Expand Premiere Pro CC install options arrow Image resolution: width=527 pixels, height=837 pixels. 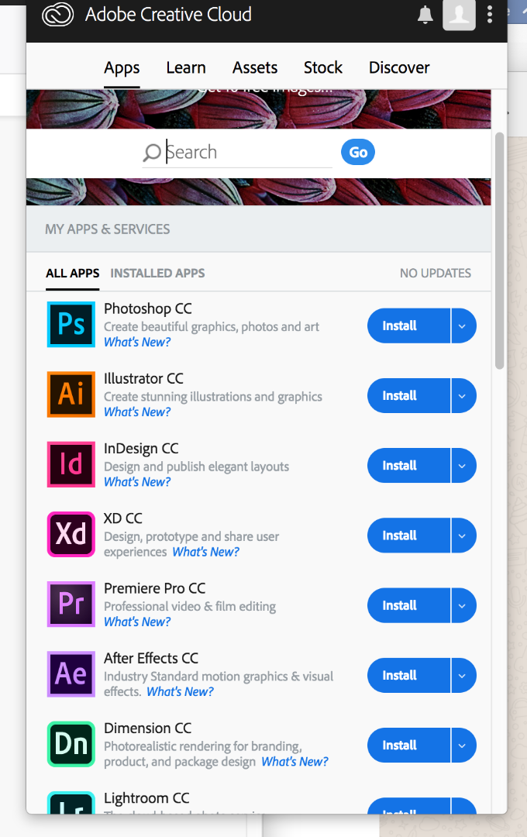point(463,605)
